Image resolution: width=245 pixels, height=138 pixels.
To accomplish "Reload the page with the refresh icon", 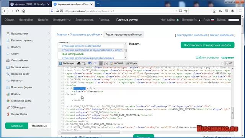I will tap(18, 11).
